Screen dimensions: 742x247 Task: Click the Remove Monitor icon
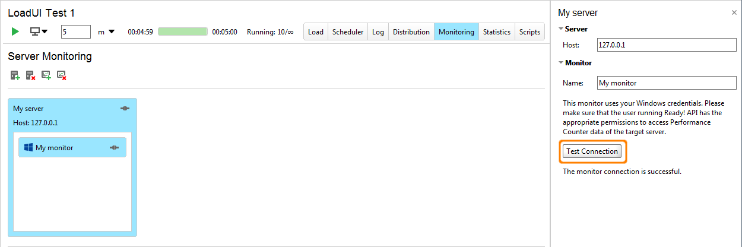[62, 75]
